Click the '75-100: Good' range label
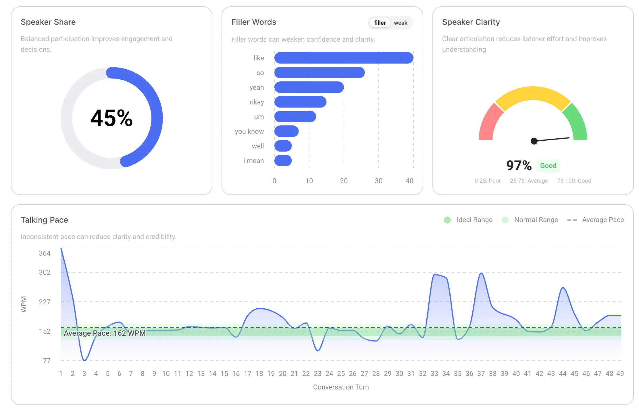The image size is (639, 409). pos(574,181)
